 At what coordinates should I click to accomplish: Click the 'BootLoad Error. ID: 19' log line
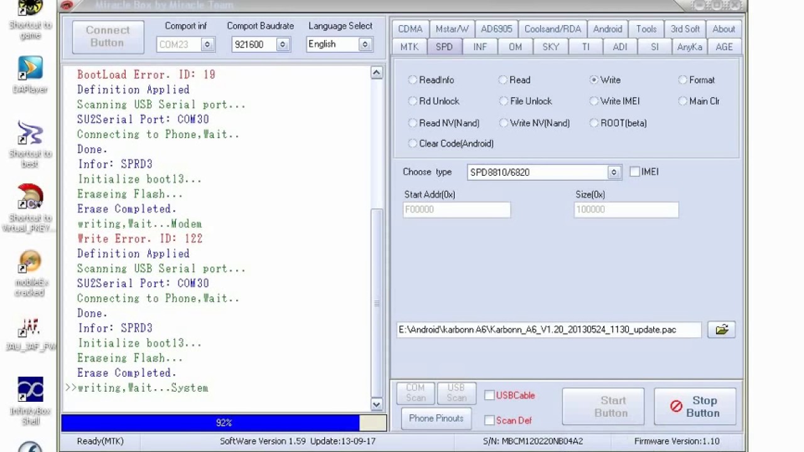(x=146, y=75)
